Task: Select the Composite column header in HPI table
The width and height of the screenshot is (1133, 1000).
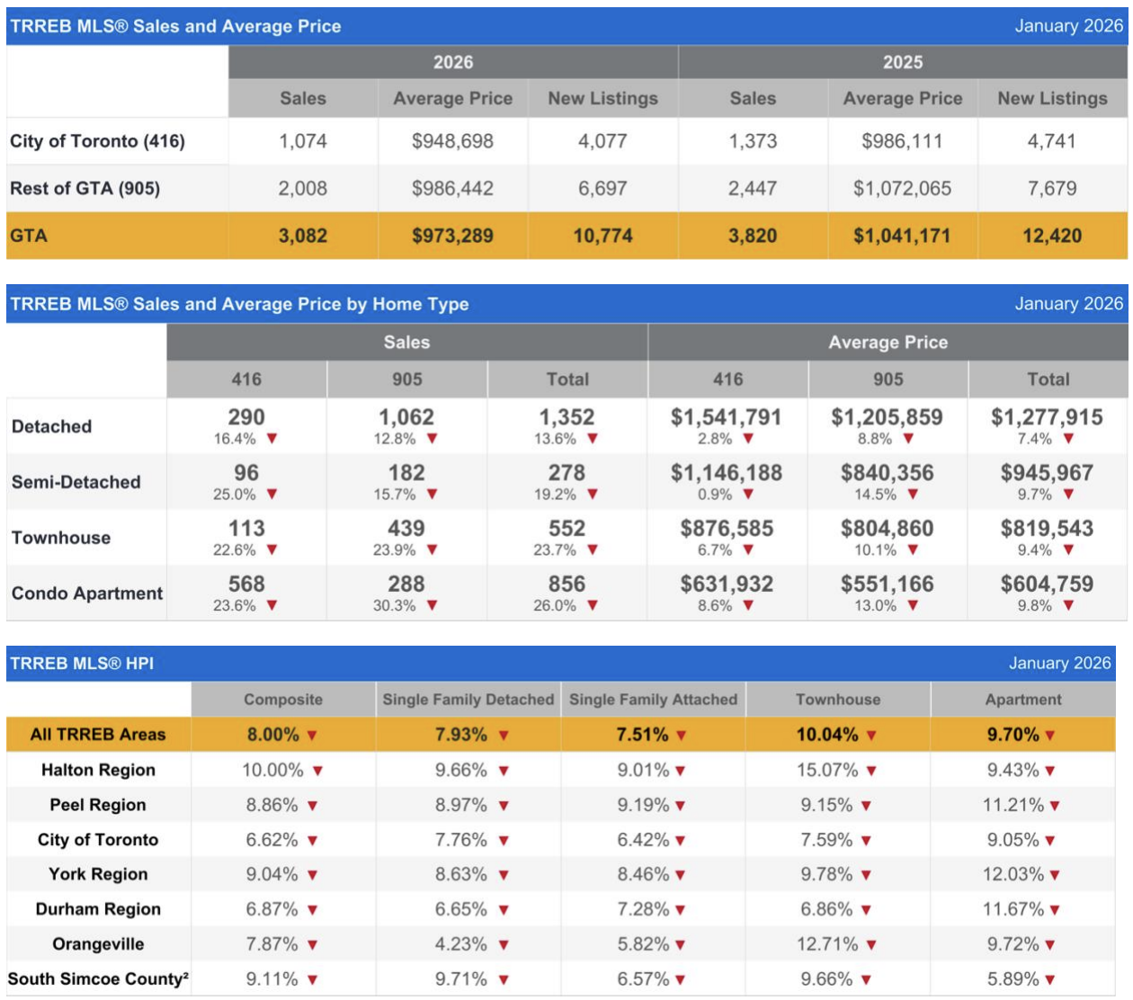Action: (282, 700)
